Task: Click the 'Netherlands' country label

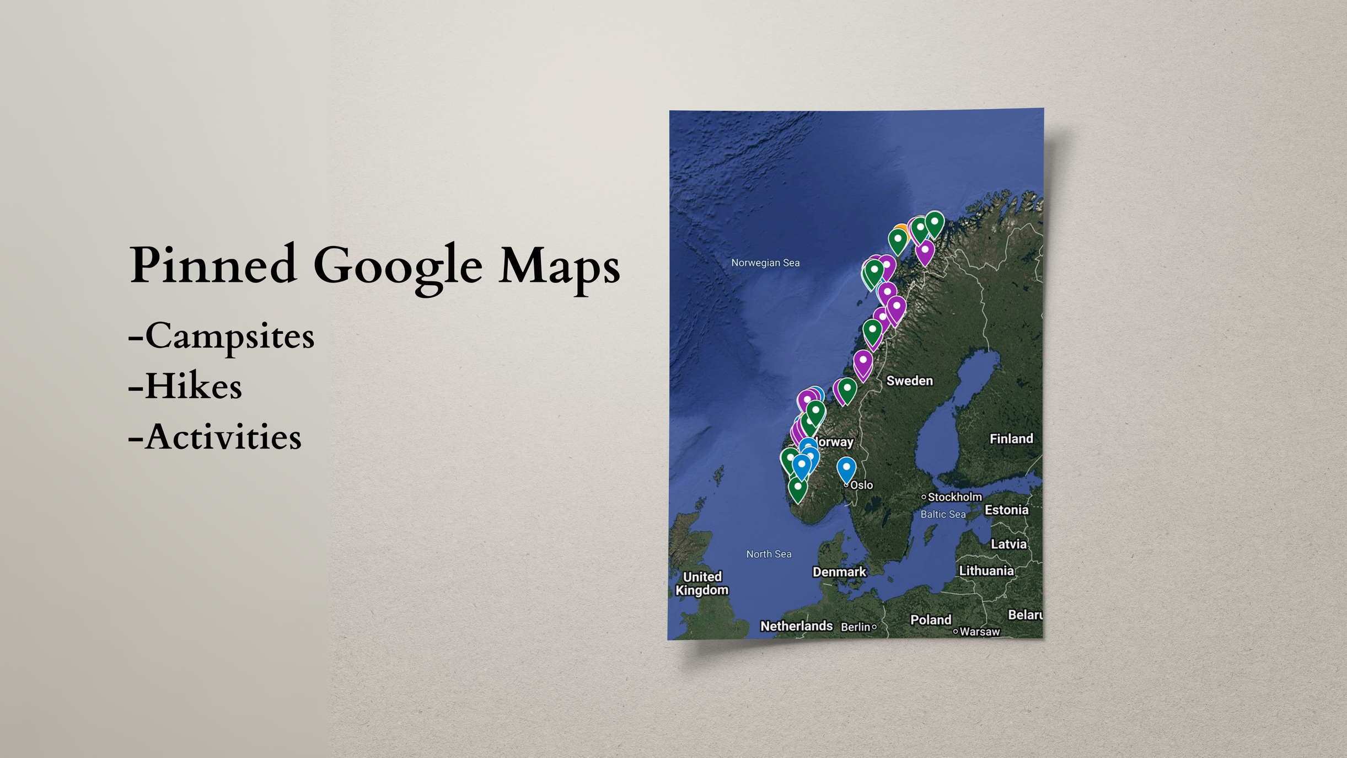Action: coord(796,626)
